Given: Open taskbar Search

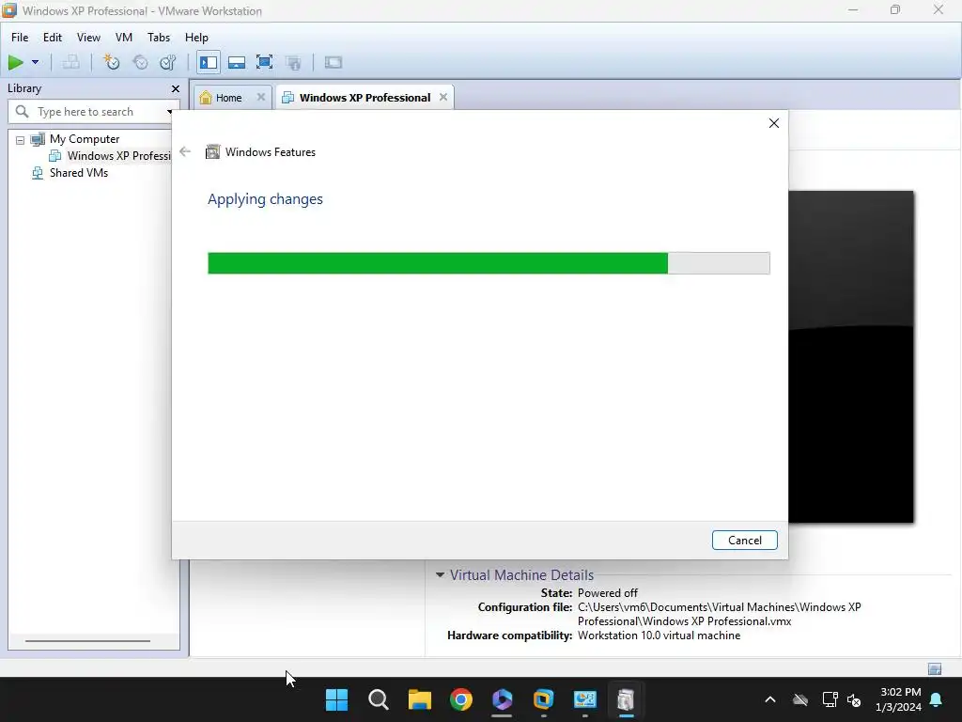Looking at the screenshot, I should [378, 699].
